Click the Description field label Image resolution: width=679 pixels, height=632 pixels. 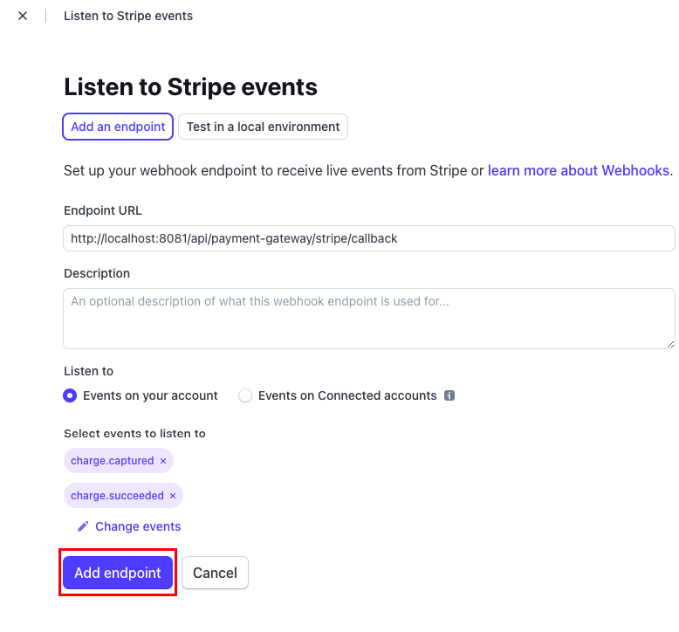97,273
